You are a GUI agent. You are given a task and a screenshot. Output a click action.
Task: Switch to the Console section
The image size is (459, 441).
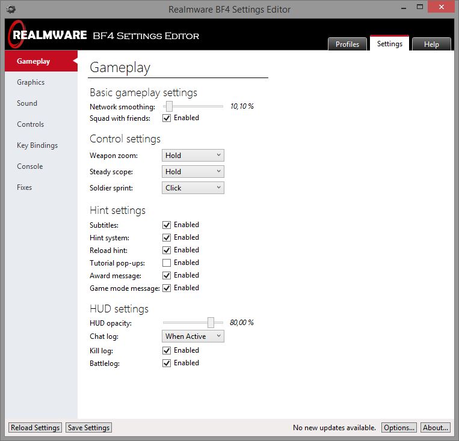tap(41, 166)
